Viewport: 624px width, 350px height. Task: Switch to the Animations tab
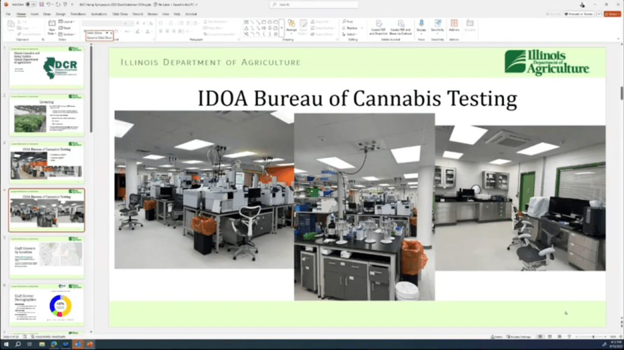pyautogui.click(x=98, y=13)
